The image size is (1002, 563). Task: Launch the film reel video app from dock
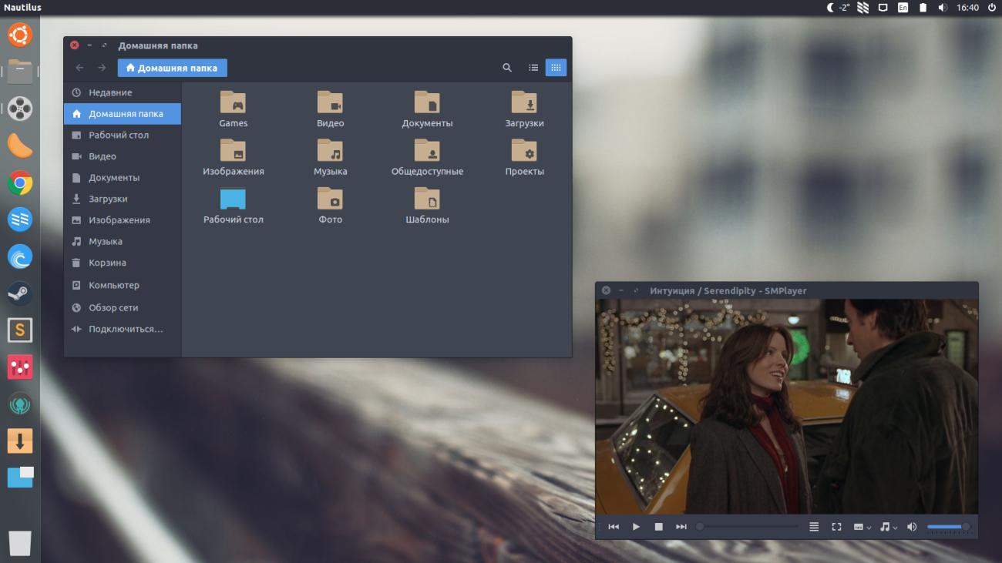click(20, 109)
